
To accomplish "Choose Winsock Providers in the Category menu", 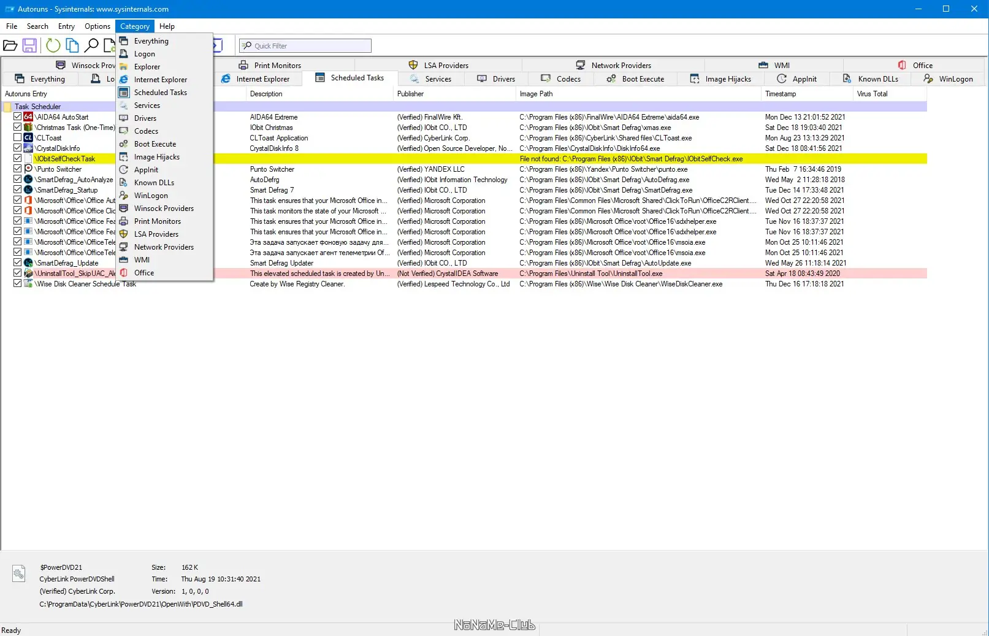I will tap(164, 209).
